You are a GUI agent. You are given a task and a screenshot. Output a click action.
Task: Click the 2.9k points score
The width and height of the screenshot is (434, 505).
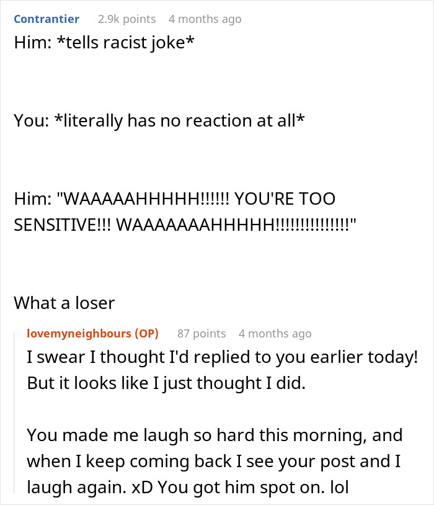pyautogui.click(x=126, y=19)
